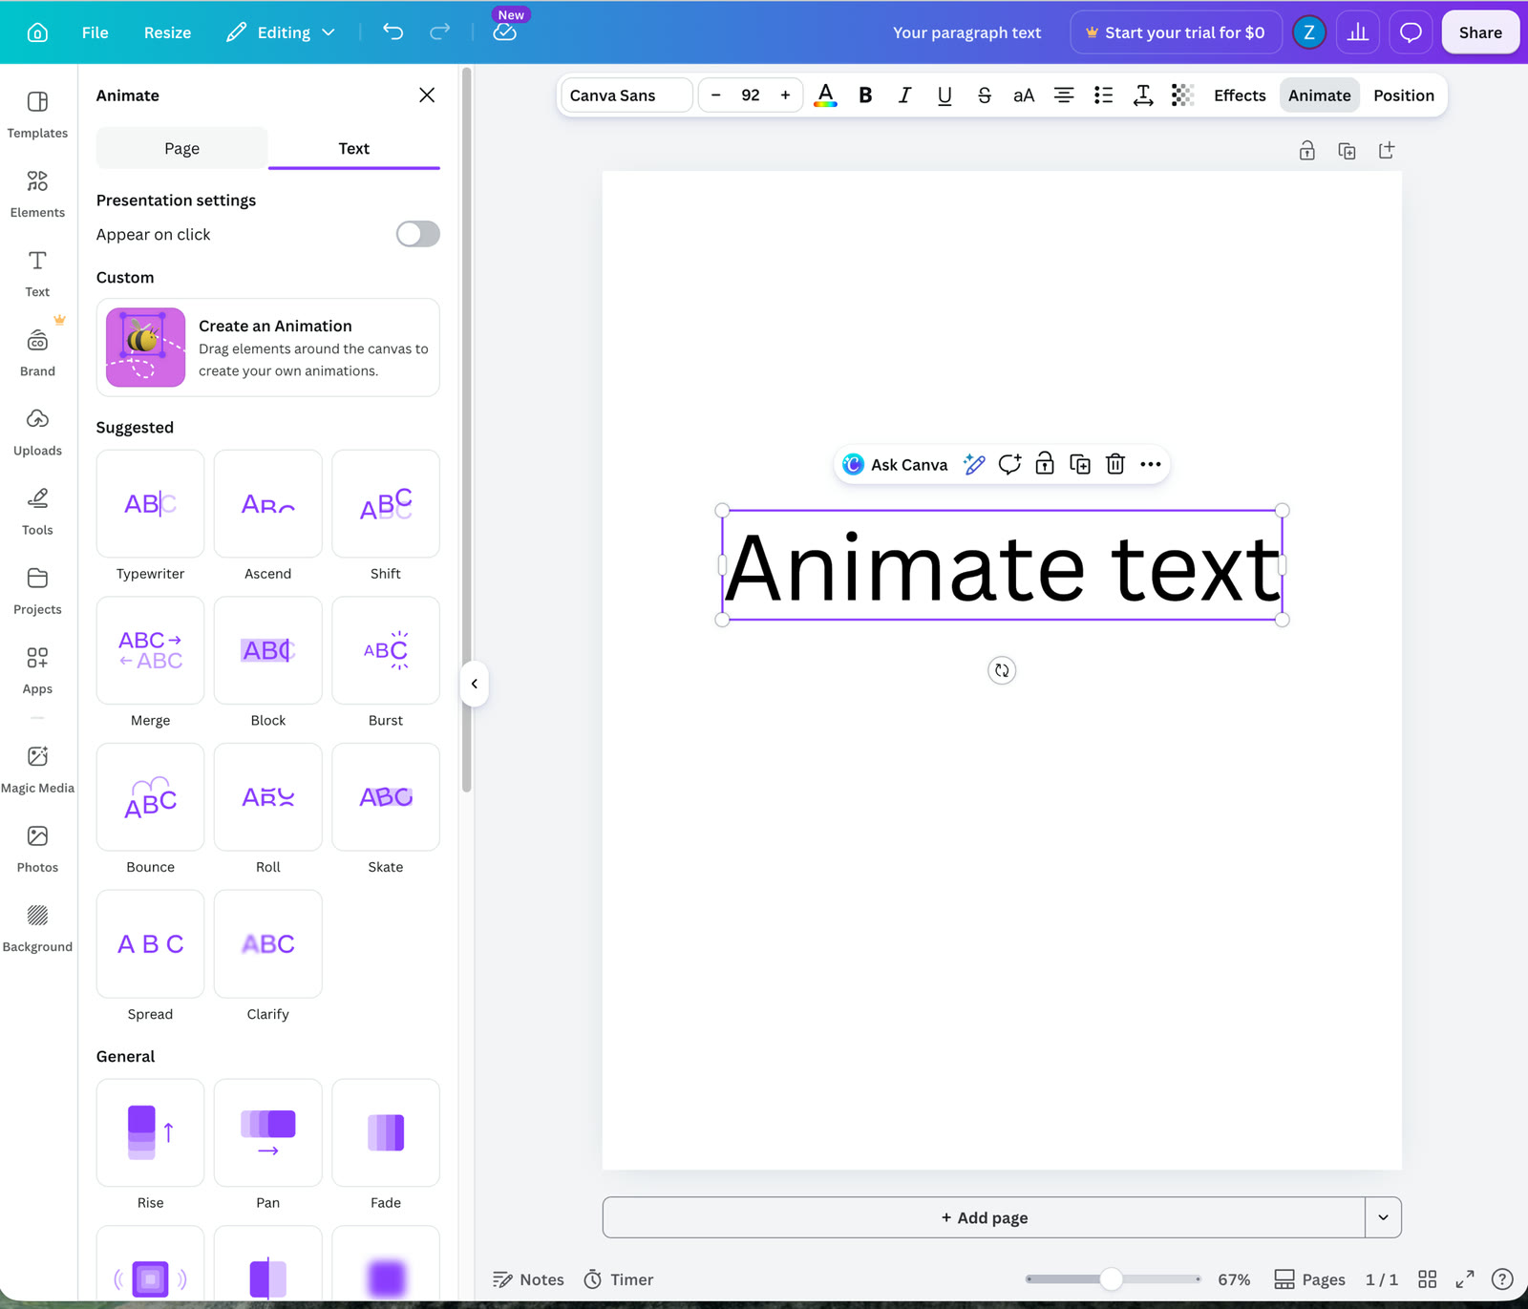This screenshot has height=1309, width=1528.
Task: Apply the Block text animation
Action: (x=267, y=650)
